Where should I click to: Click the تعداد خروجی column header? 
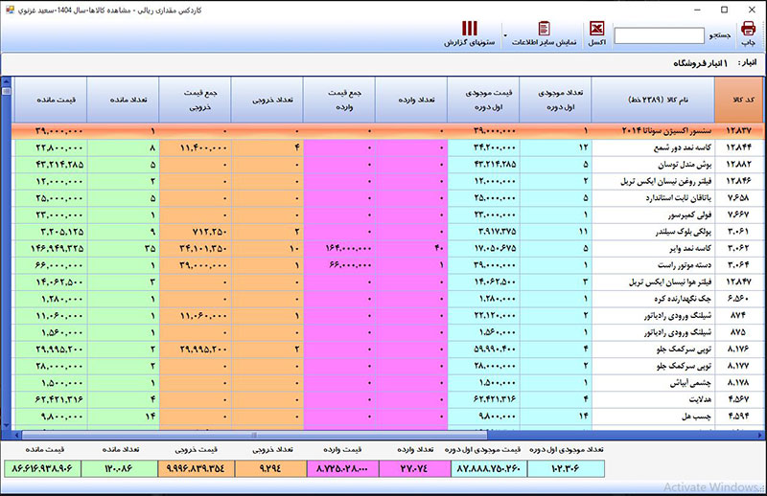pyautogui.click(x=267, y=100)
